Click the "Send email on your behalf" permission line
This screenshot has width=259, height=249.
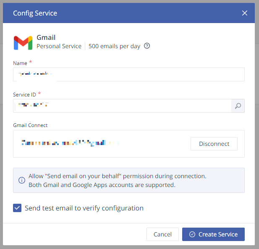[x=117, y=176]
